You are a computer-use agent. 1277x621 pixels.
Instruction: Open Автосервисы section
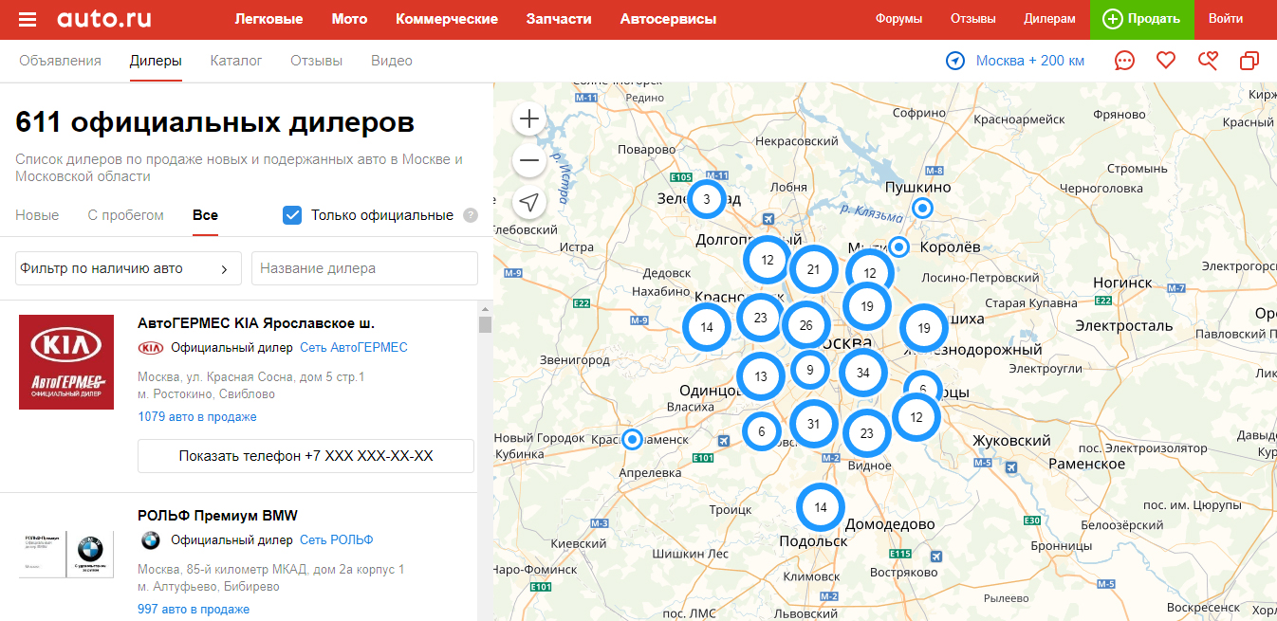(x=668, y=19)
